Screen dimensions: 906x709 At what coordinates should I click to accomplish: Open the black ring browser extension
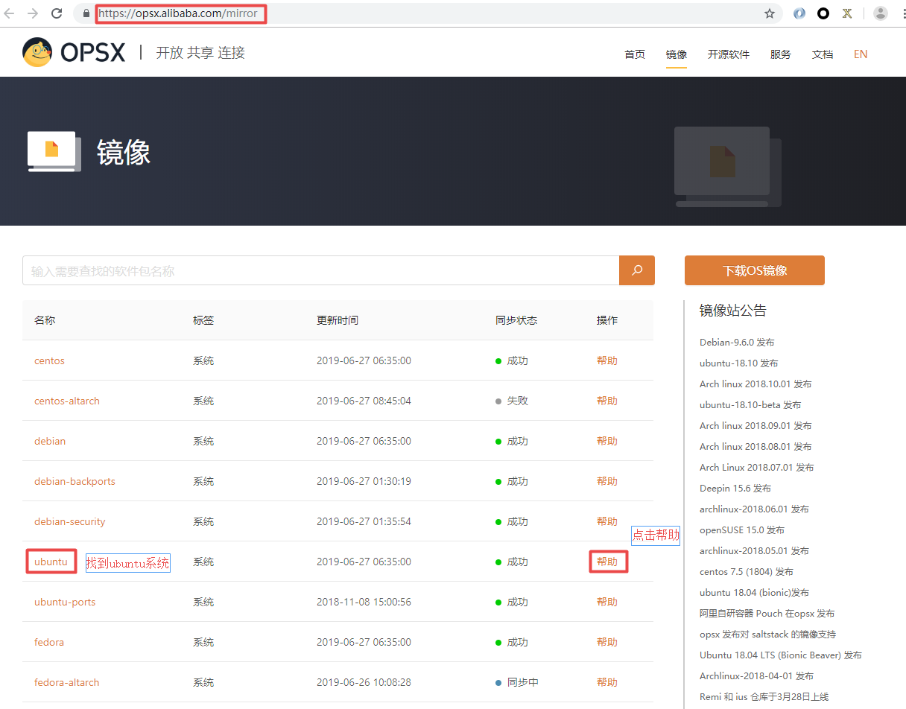823,13
